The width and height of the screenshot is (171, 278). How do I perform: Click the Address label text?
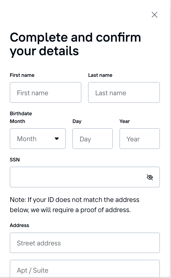pos(19,225)
